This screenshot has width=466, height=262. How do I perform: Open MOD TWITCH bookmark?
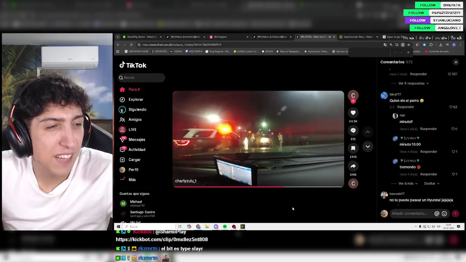pyautogui.click(x=194, y=51)
